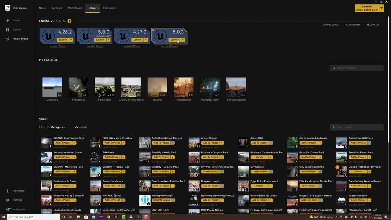Expand dropdown for Lost Temple Cave Add To Project
Viewport: 391px width, 220px height.
(x=74, y=143)
